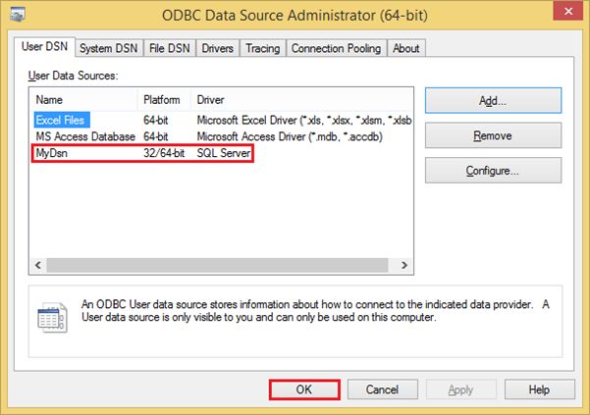
Task: Confirm with the OK button
Action: (x=304, y=389)
